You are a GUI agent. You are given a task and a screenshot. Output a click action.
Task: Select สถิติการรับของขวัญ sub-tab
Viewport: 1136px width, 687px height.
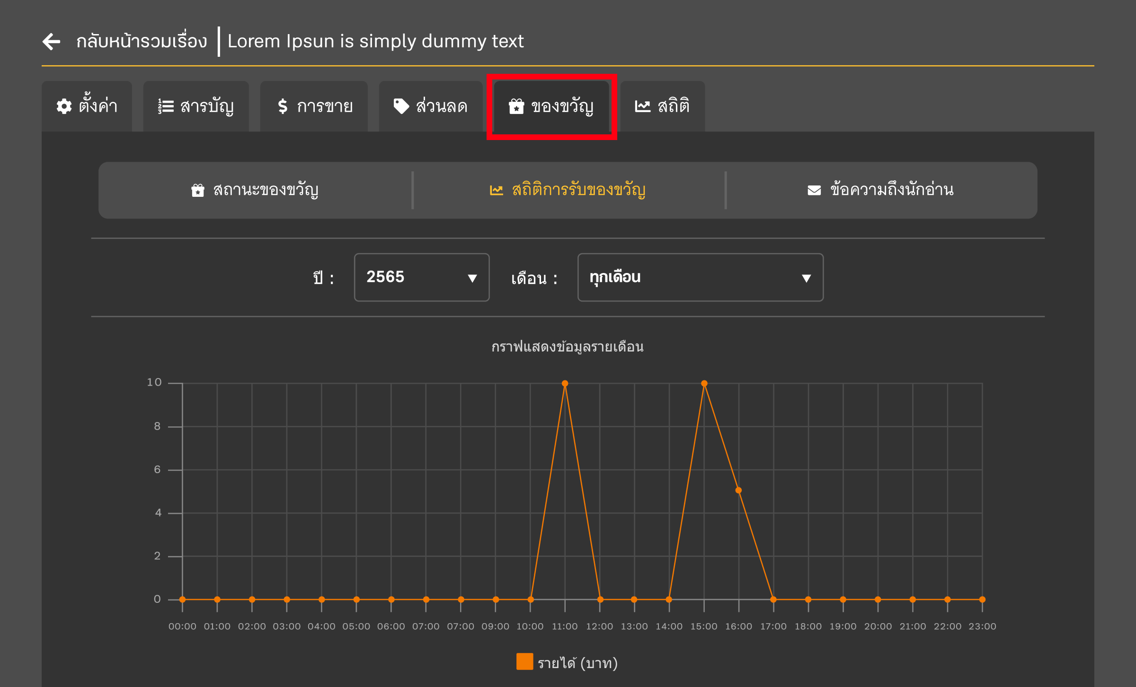pos(568,190)
